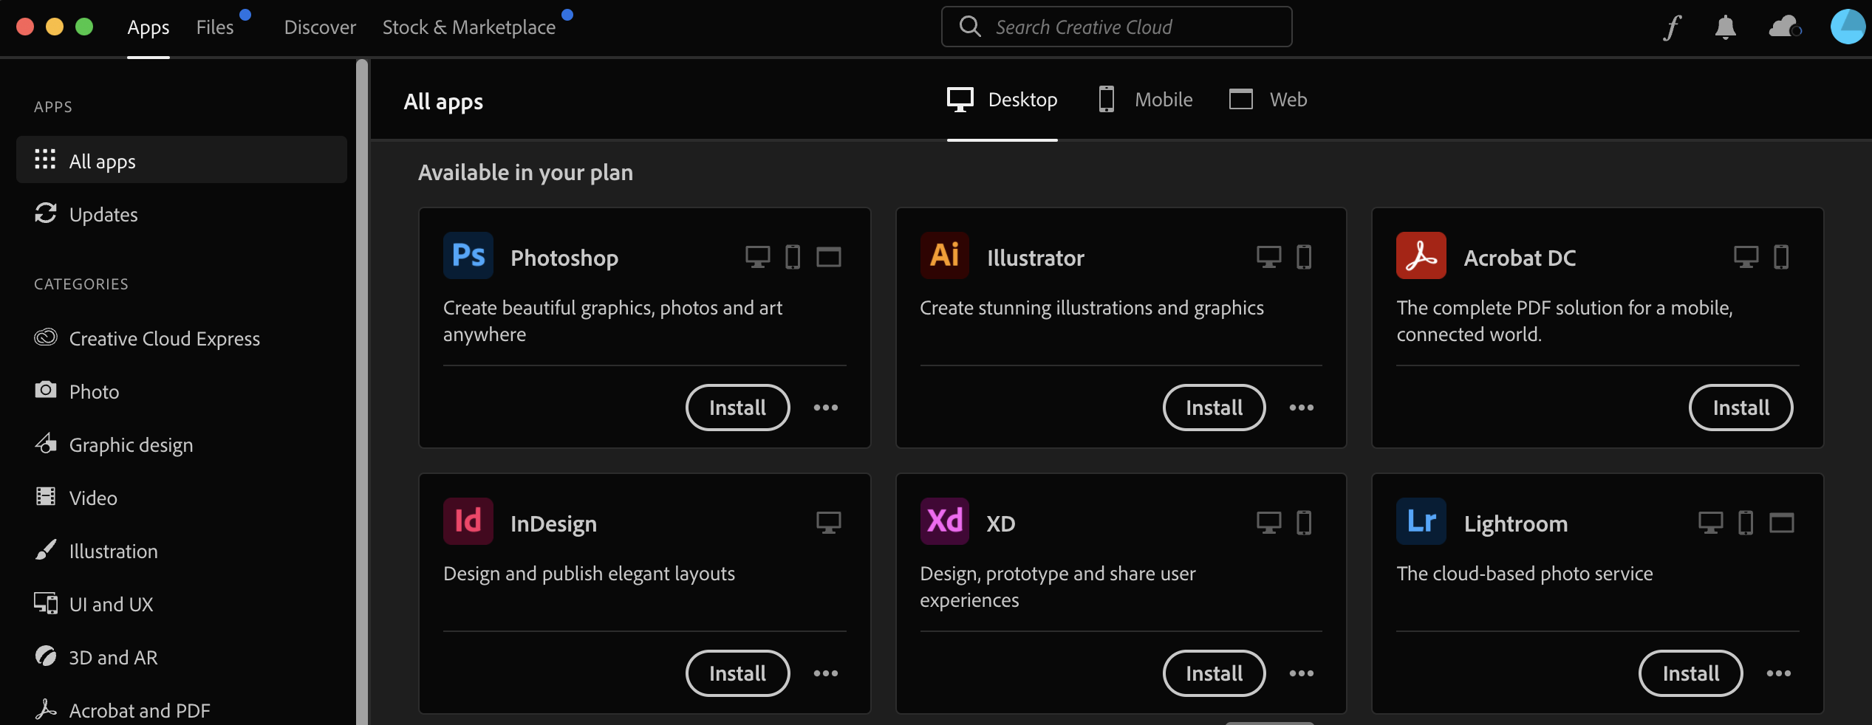Screen dimensions: 1872x725
Task: Switch to the Files tab
Action: 215,27
